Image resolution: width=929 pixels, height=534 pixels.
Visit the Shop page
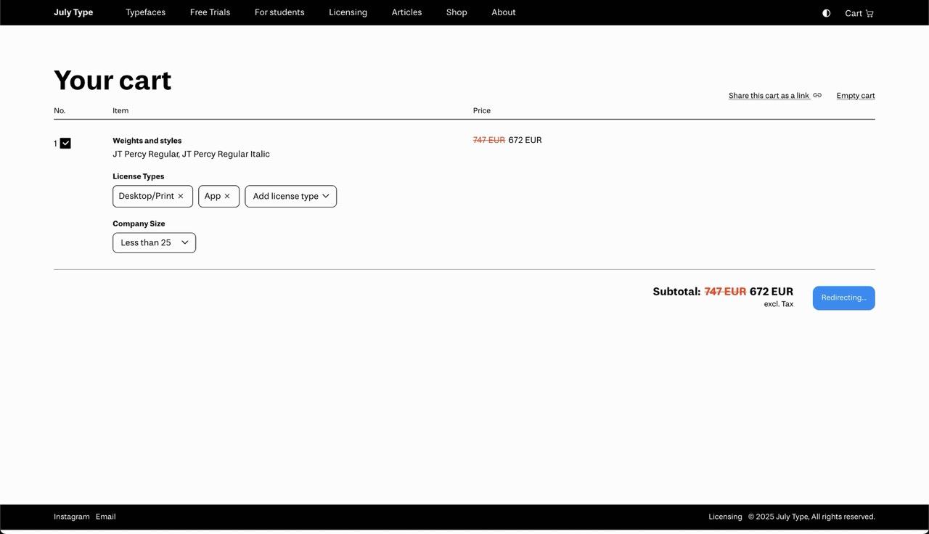pyautogui.click(x=457, y=12)
